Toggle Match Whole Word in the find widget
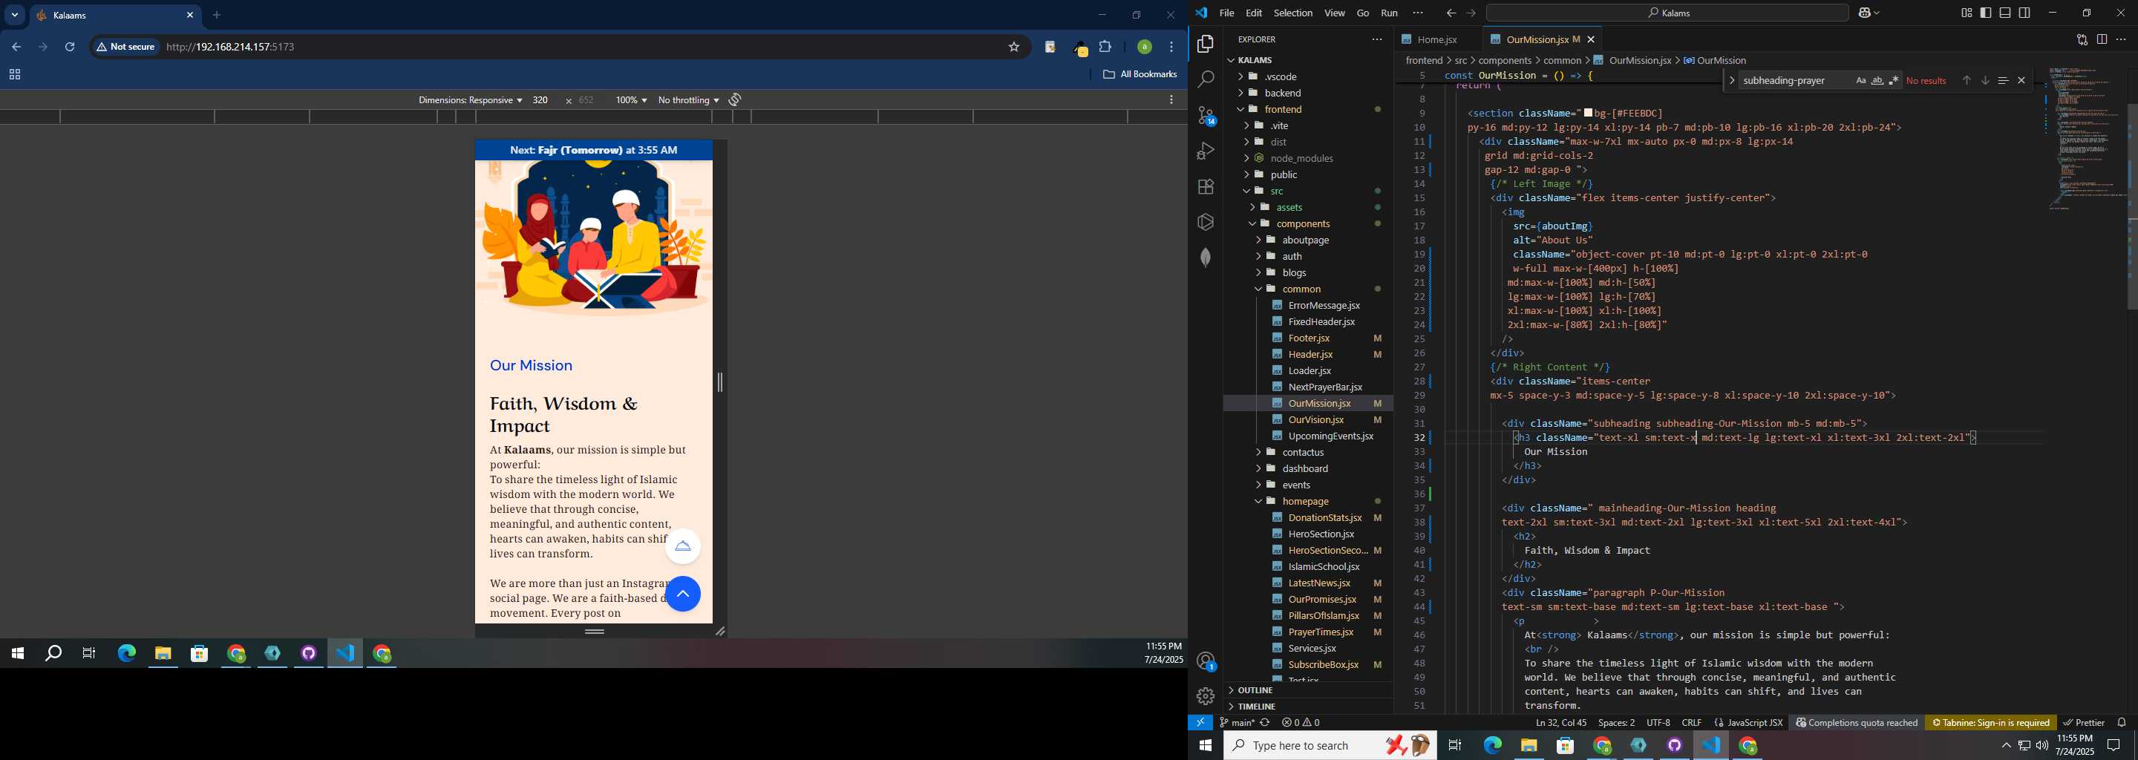 pyautogui.click(x=1877, y=80)
